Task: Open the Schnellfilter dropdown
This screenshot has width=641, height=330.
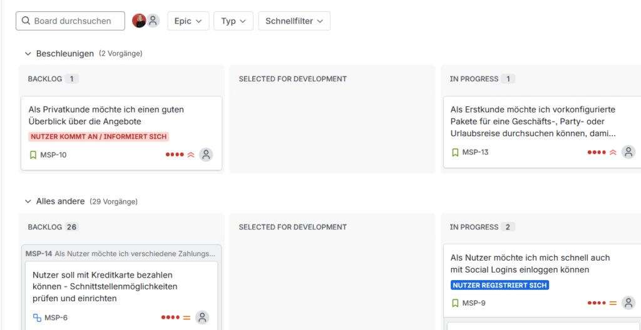Action: 294,21
